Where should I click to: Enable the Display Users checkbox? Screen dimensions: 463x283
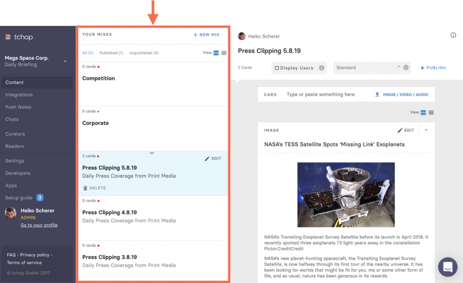pyautogui.click(x=277, y=68)
